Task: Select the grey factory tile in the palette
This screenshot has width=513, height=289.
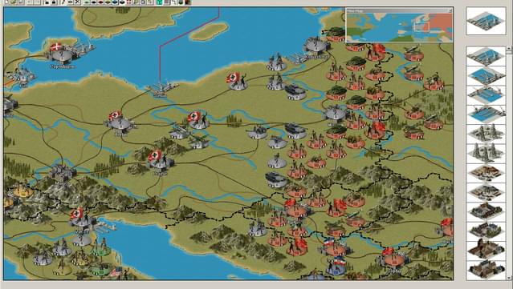Action: pyautogui.click(x=486, y=192)
